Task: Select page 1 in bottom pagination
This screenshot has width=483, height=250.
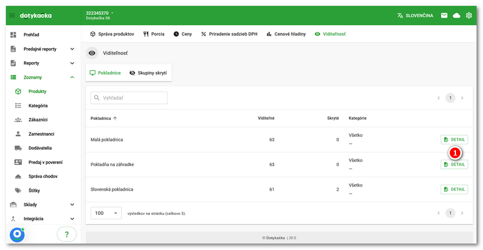Action: 450,213
